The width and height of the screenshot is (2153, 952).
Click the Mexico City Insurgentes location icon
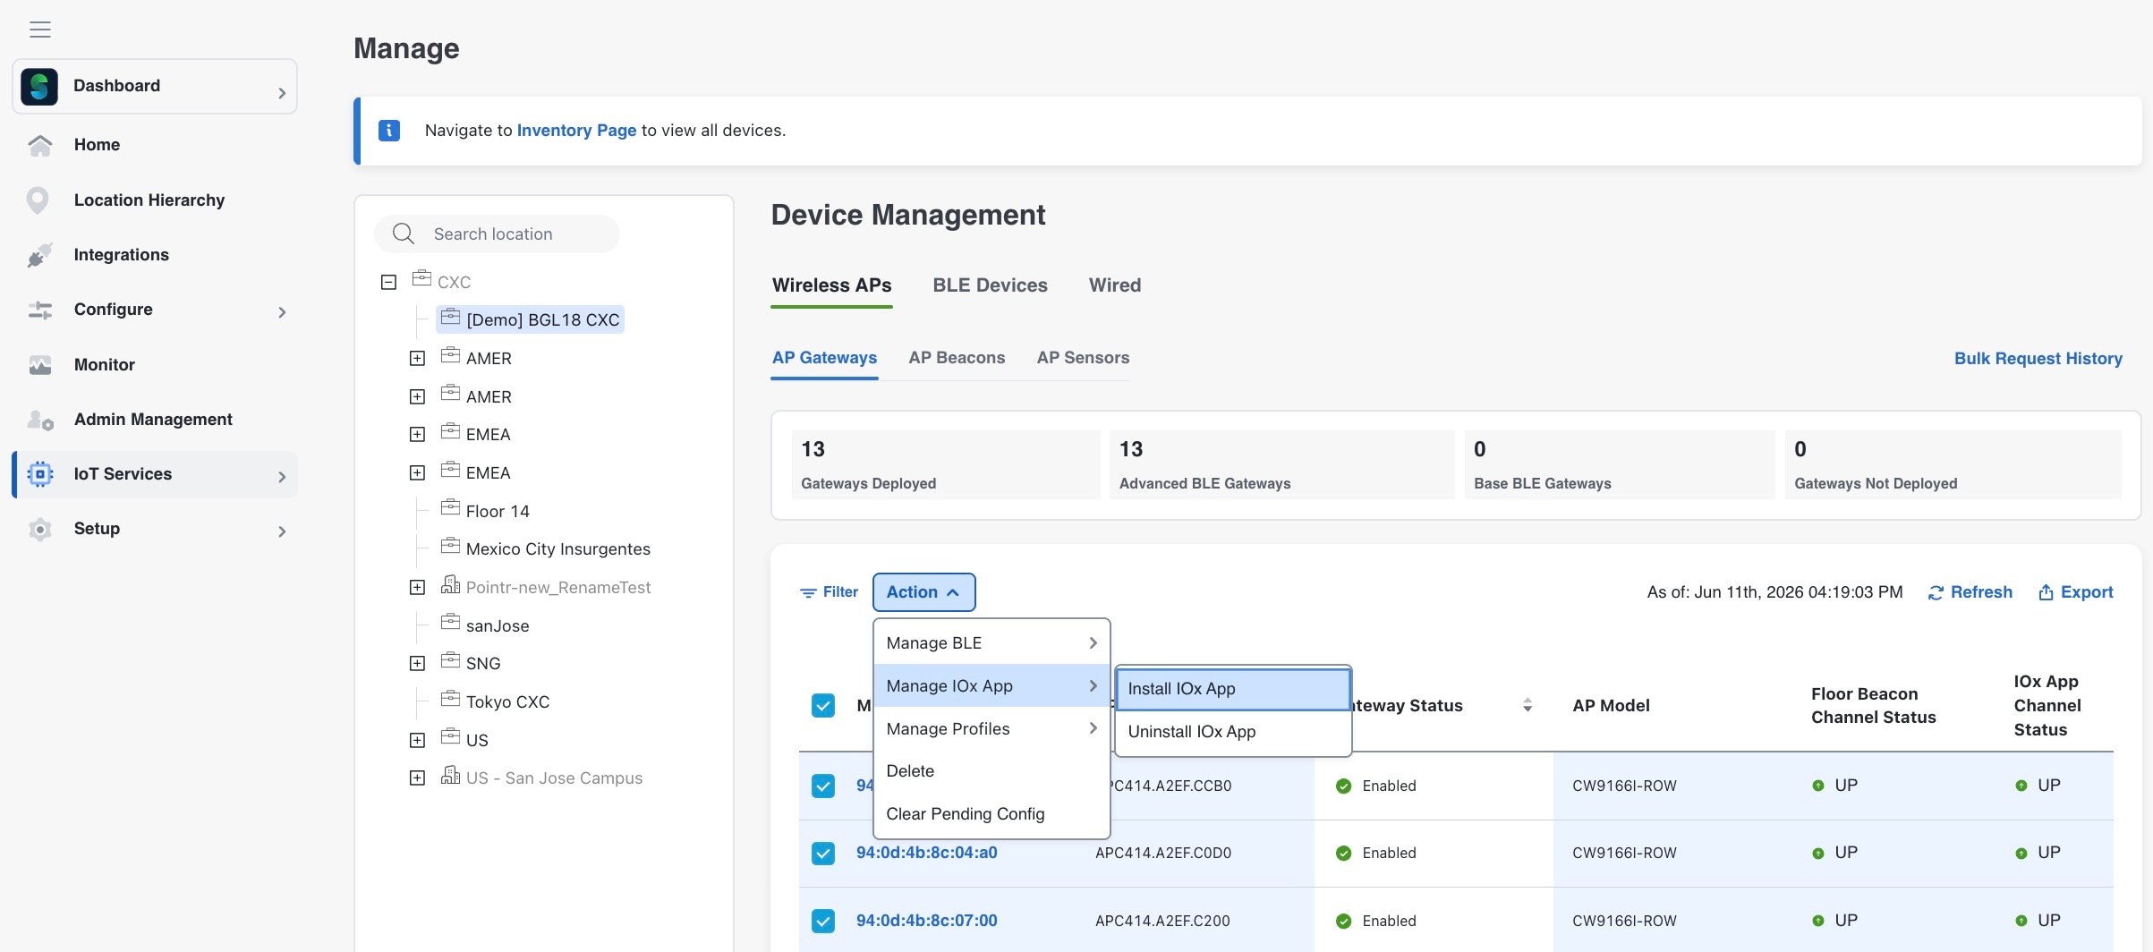[x=450, y=547]
